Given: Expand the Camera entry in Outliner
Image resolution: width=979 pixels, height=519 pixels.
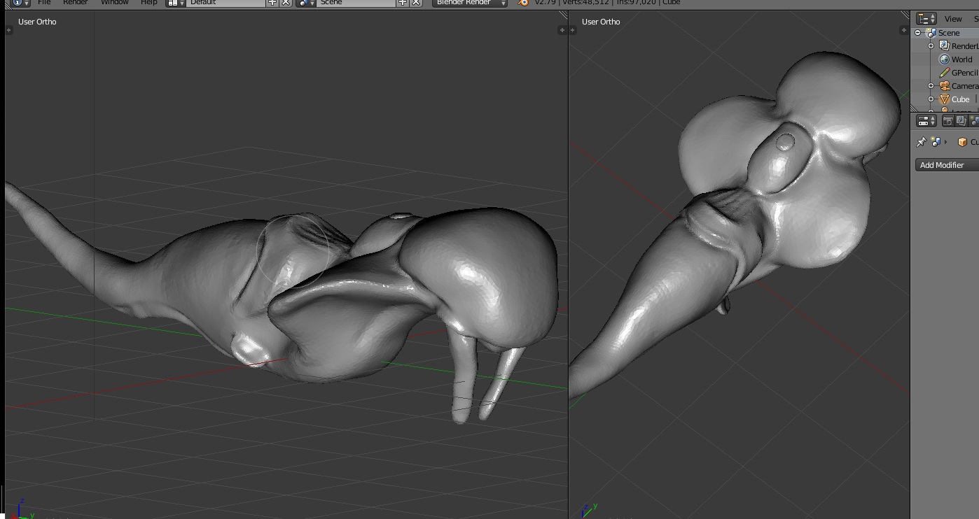Looking at the screenshot, I should click(x=931, y=86).
